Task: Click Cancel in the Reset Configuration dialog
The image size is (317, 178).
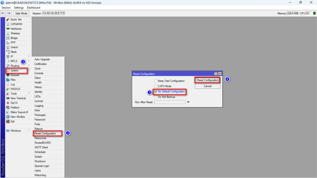Action: 207,86
